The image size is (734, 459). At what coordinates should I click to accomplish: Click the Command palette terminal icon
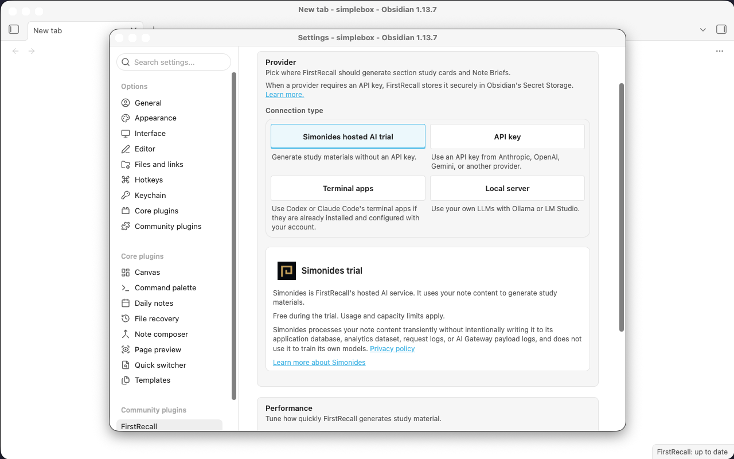[126, 288]
